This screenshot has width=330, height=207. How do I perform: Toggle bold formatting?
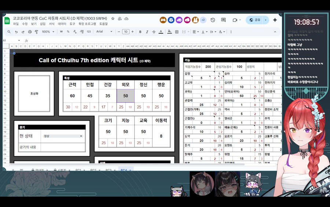140,32
